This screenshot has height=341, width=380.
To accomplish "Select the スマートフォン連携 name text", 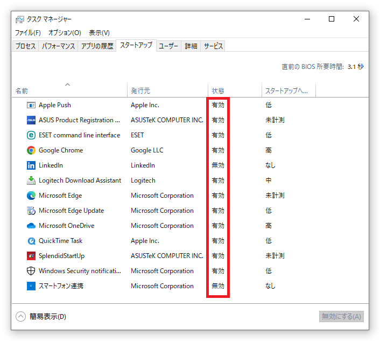I will click(x=61, y=286).
